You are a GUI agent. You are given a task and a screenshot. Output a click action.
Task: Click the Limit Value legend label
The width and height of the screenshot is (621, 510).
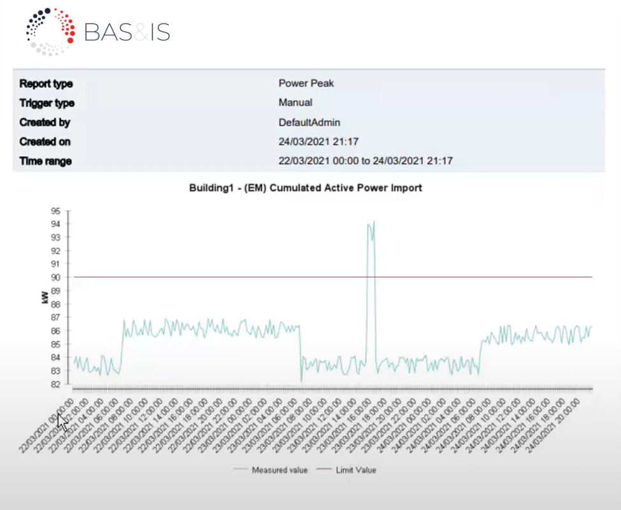point(356,470)
